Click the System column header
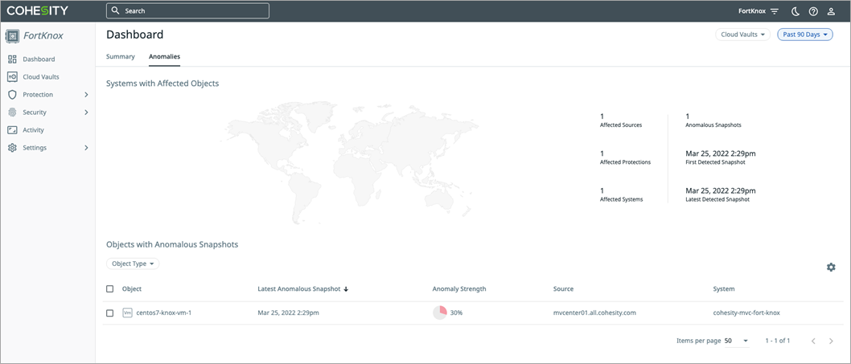 (724, 289)
